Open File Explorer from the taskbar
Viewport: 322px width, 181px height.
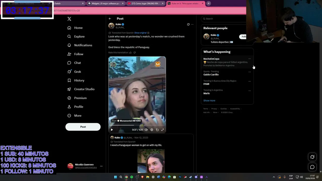click(x=148, y=177)
